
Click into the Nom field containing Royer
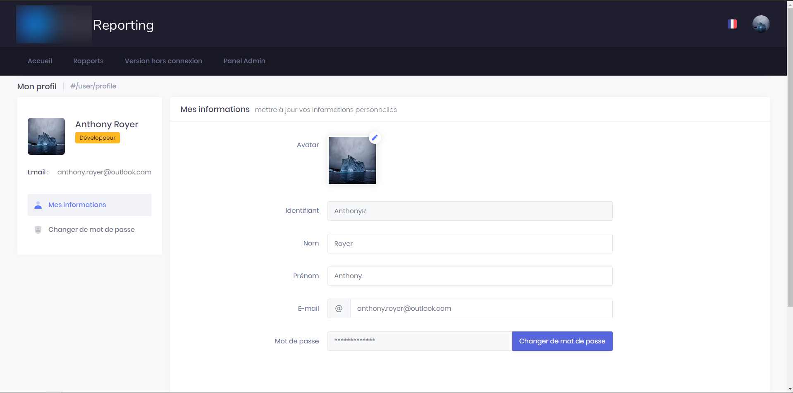470,244
